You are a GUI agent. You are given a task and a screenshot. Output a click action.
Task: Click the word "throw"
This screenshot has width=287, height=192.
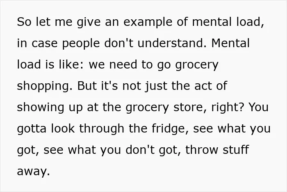(202, 150)
